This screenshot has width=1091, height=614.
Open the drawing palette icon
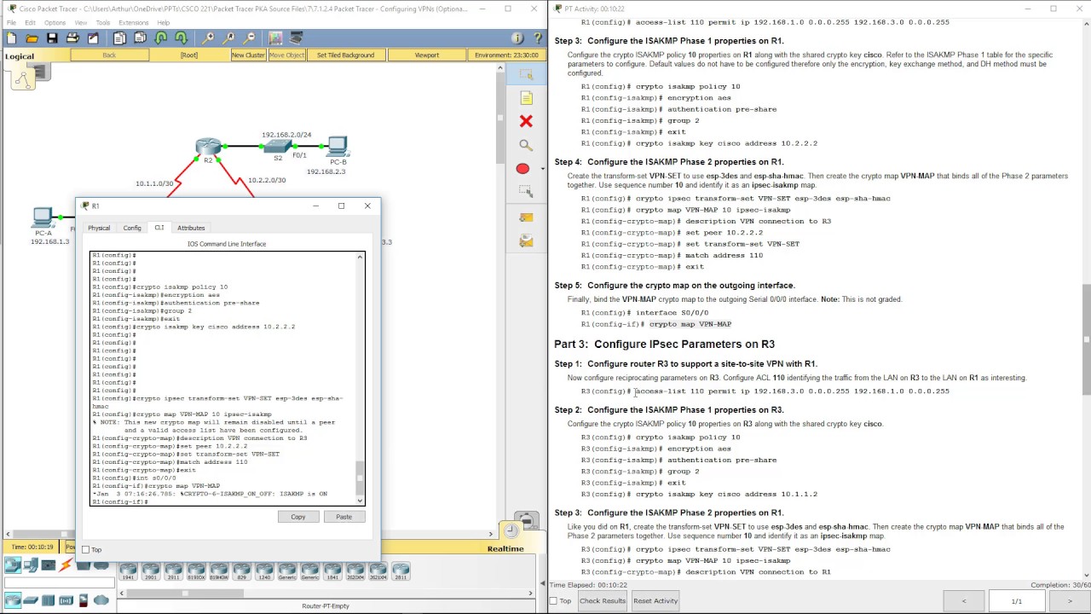pyautogui.click(x=274, y=38)
